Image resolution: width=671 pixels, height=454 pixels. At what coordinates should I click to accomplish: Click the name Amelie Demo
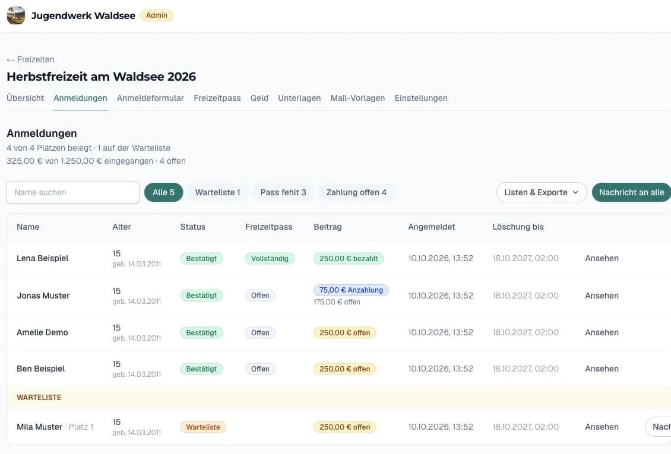[42, 332]
